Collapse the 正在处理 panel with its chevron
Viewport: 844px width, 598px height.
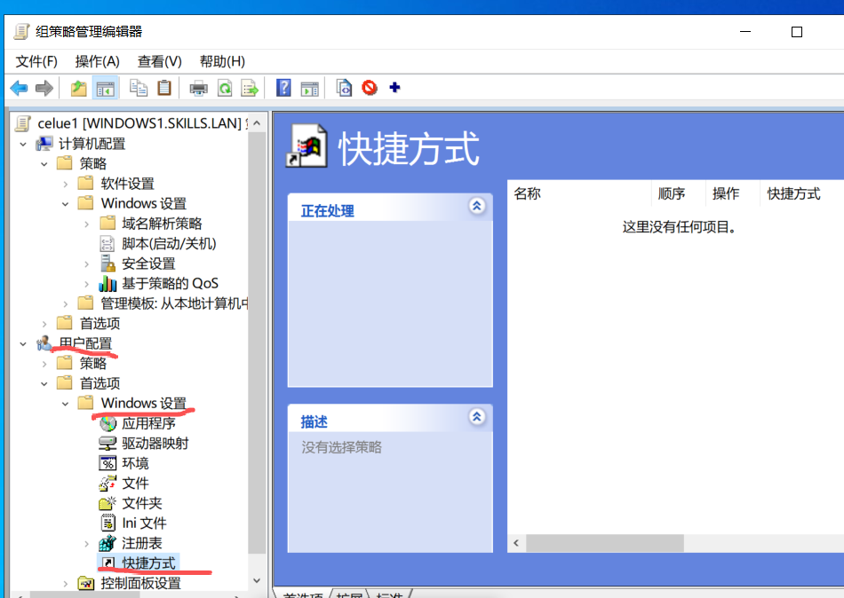(477, 206)
